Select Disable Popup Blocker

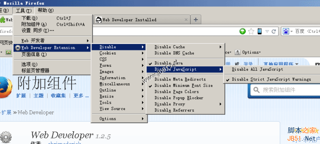(x=186, y=98)
